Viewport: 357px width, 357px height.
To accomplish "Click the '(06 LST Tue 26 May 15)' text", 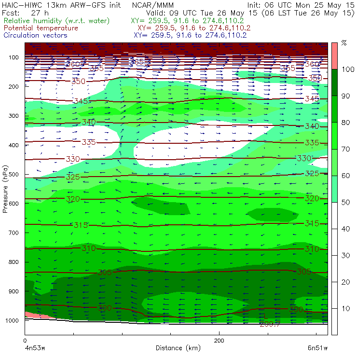I will (x=308, y=13).
